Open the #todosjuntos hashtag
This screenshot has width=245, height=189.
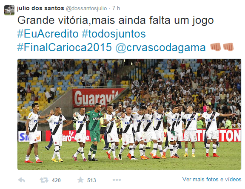[x=114, y=34]
